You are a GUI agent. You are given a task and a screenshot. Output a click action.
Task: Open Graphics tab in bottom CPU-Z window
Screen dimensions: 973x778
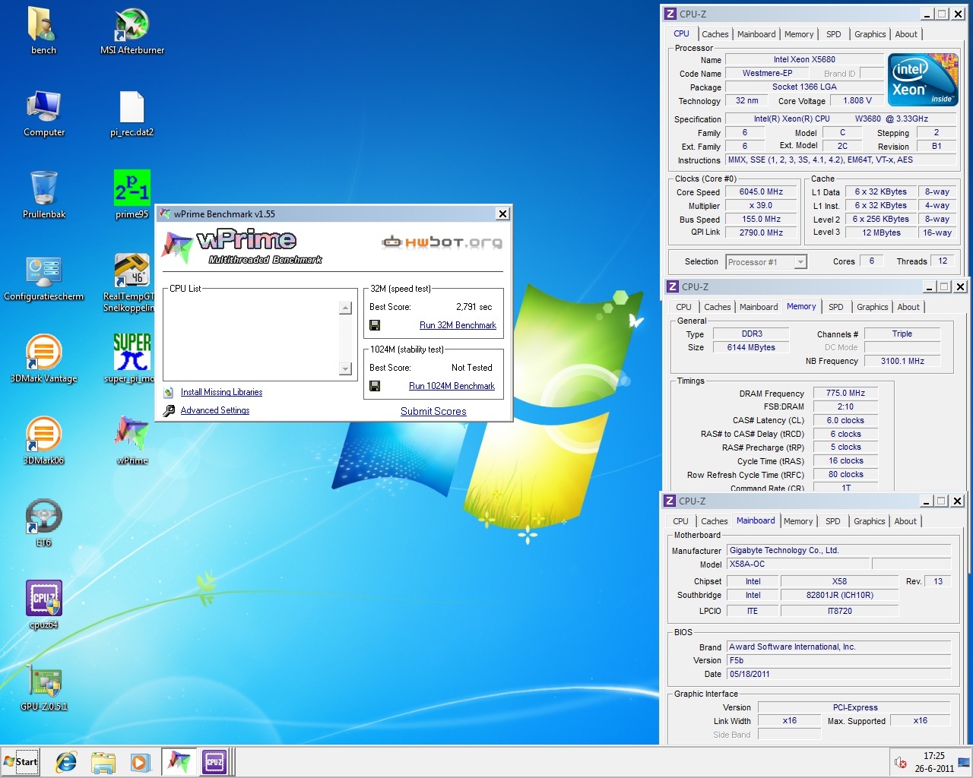pos(869,521)
